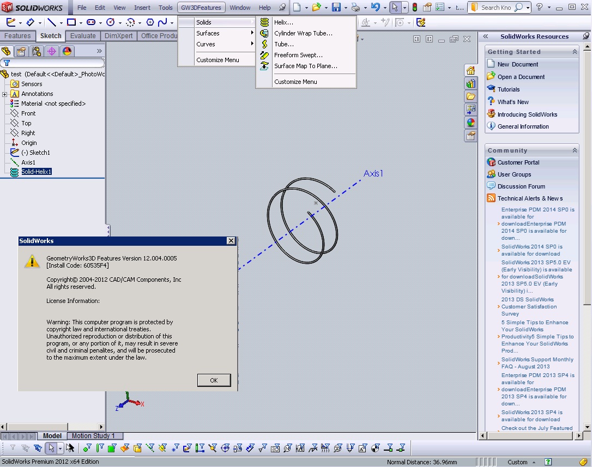The height and width of the screenshot is (467, 592).
Task: Open the Discussion Forum link
Action: coord(521,186)
